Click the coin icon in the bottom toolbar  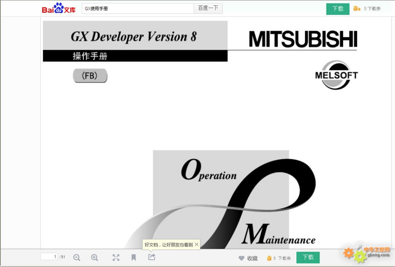pyautogui.click(x=269, y=258)
